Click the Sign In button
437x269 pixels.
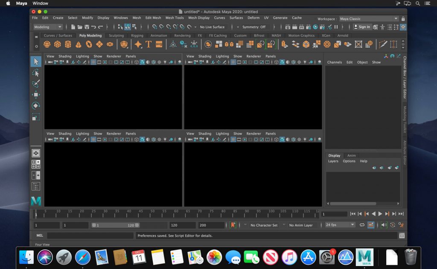coord(364,27)
